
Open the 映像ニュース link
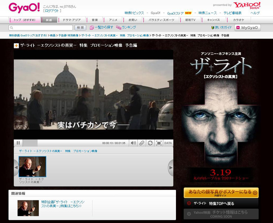pyautogui.click(x=207, y=13)
